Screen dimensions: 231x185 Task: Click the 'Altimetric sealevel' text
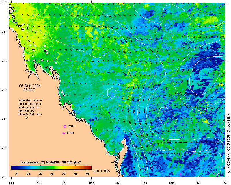click(31, 100)
